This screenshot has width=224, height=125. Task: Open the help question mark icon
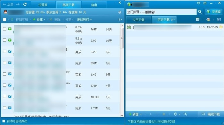click(120, 12)
